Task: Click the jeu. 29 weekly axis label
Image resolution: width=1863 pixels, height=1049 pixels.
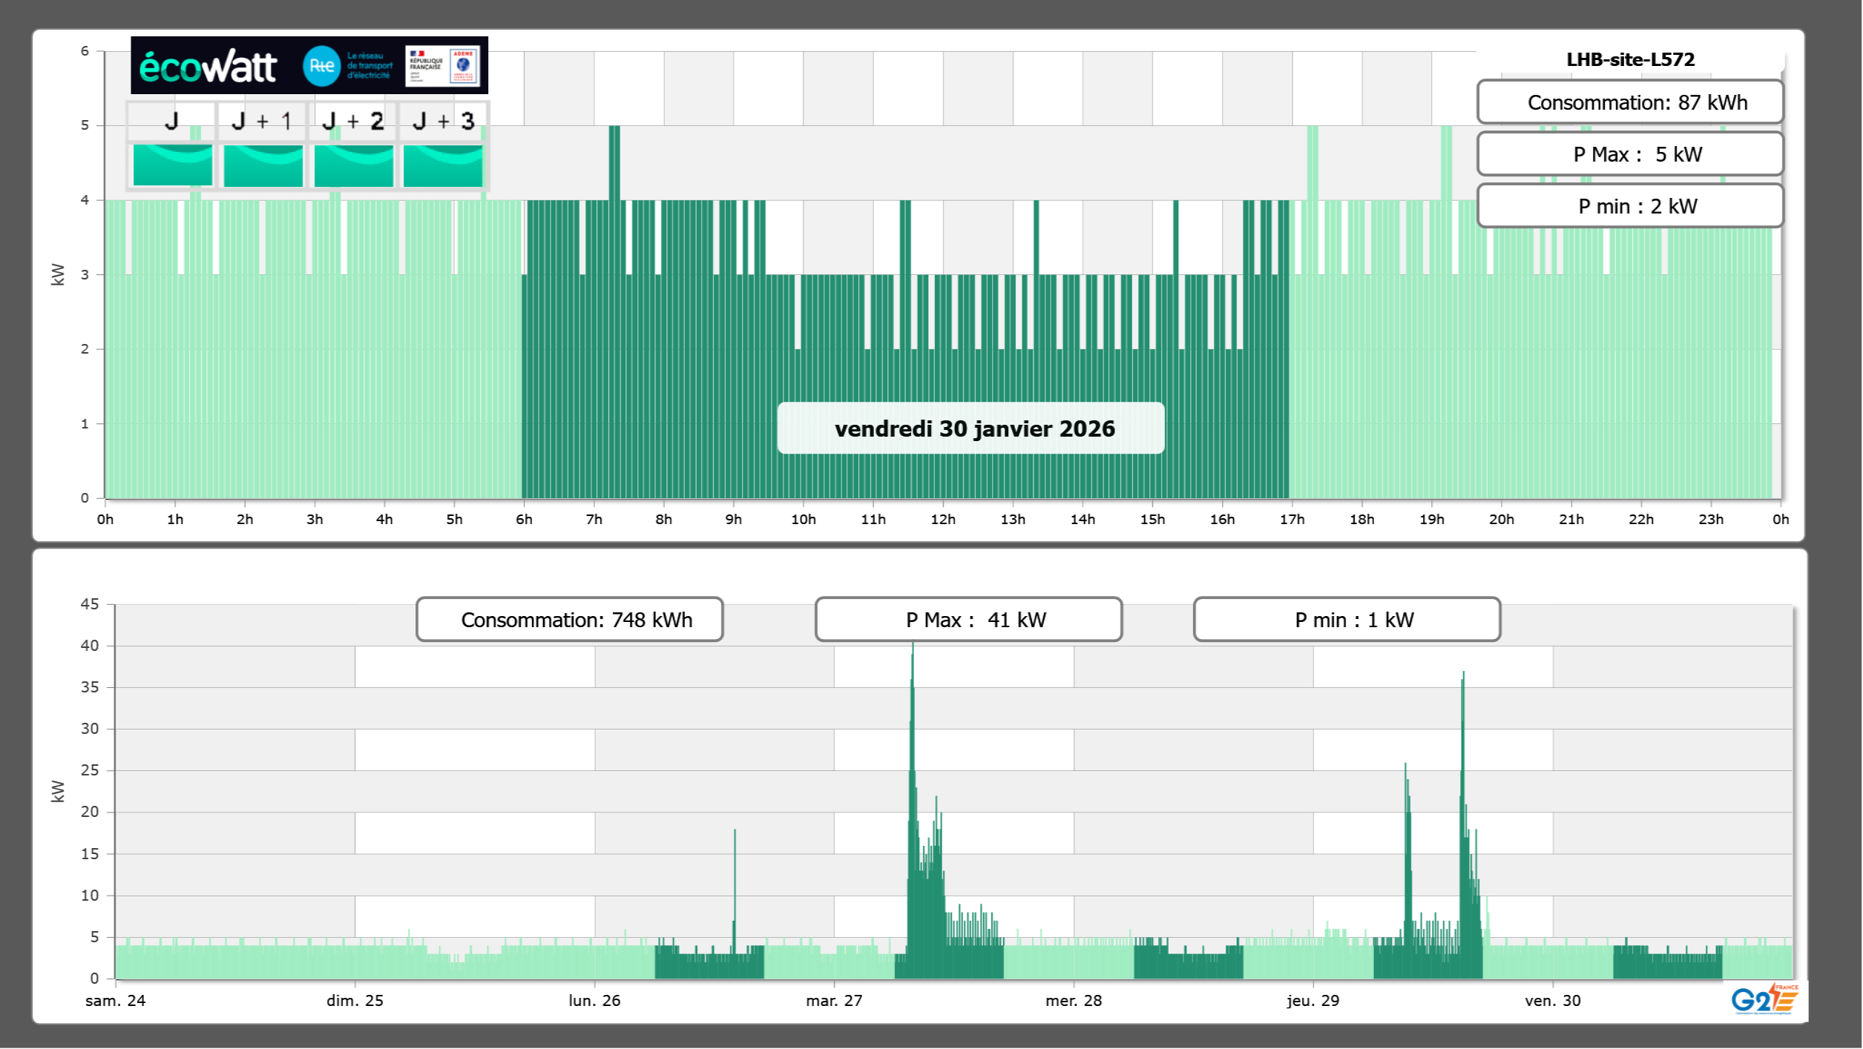Action: 1312,1000
